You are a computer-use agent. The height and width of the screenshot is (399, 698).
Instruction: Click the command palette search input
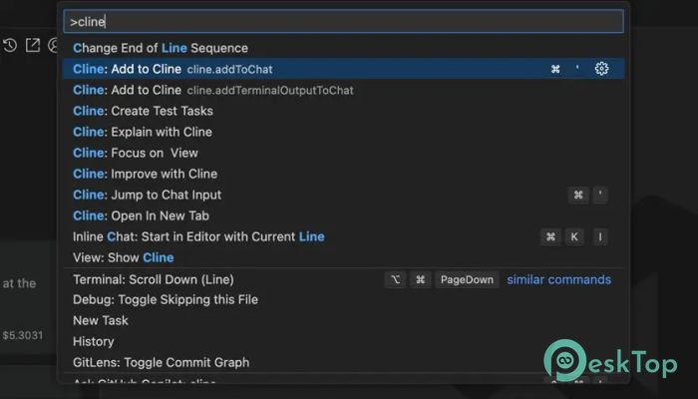343,21
